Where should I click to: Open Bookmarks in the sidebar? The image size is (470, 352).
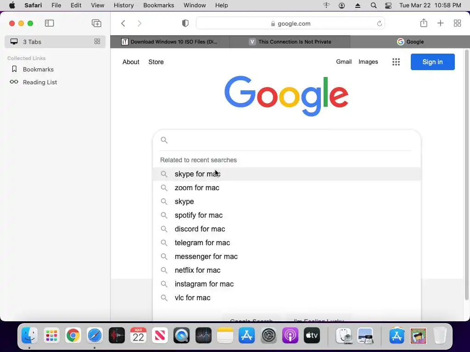pos(38,70)
